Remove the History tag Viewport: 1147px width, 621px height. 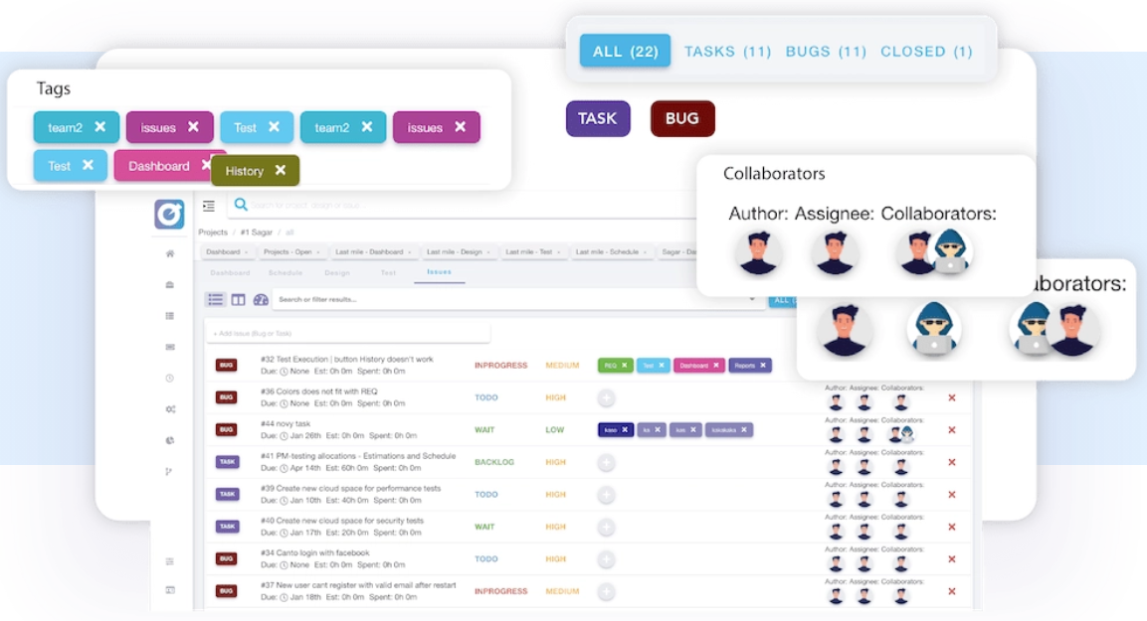[281, 171]
